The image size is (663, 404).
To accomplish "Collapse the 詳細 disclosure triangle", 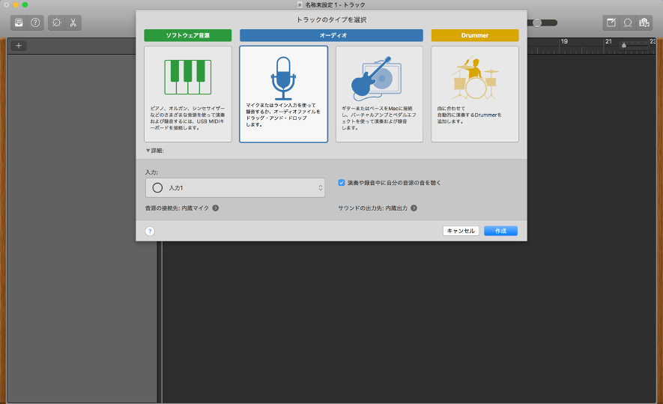I will (x=148, y=151).
